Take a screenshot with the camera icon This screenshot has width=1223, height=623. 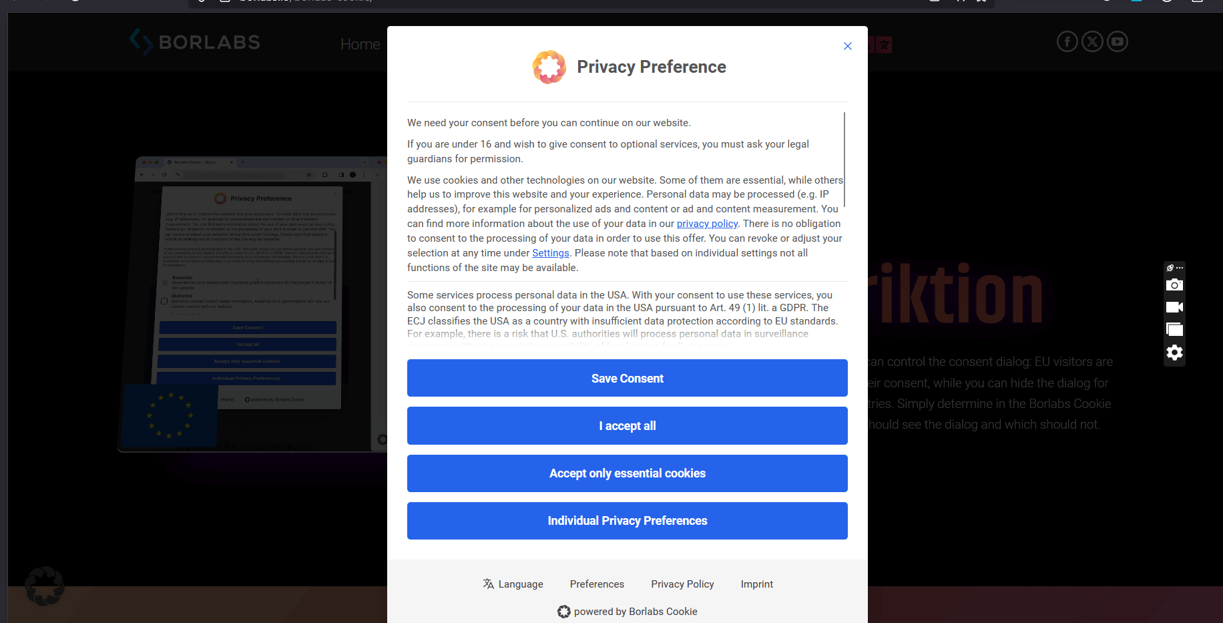click(x=1174, y=285)
